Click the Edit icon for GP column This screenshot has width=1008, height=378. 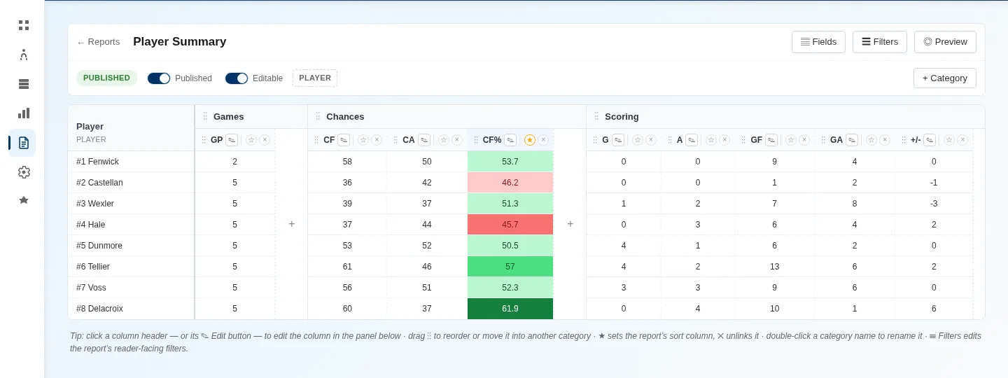[x=232, y=140]
